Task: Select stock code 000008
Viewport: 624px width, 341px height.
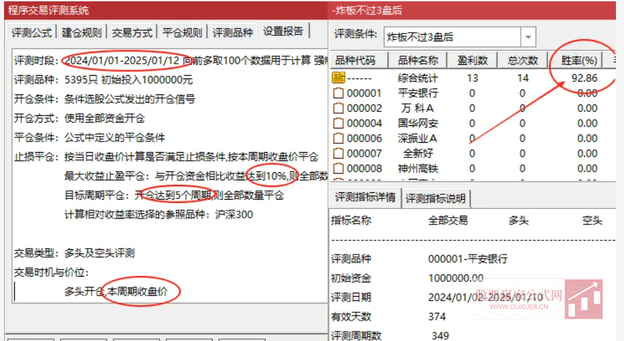Action: [364, 169]
